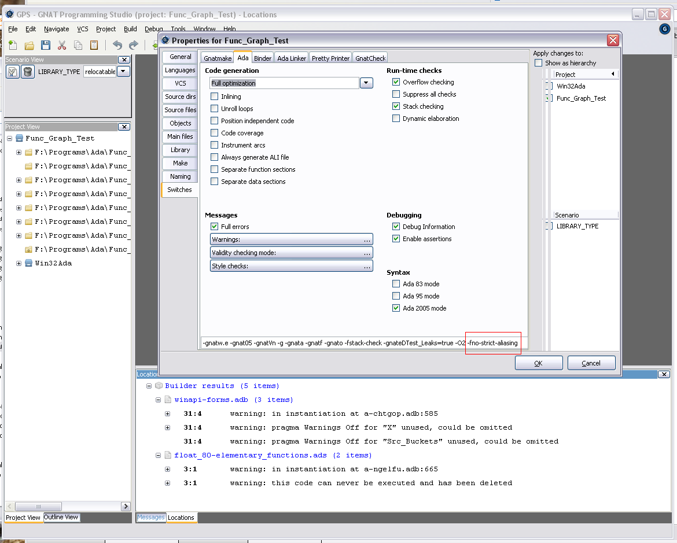Viewport: 677px width, 543px height.
Task: Click the Open folder toolbar icon
Action: (29, 45)
